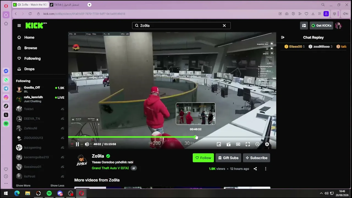Go back to the previous page
The image size is (352, 198).
[x=16, y=14]
